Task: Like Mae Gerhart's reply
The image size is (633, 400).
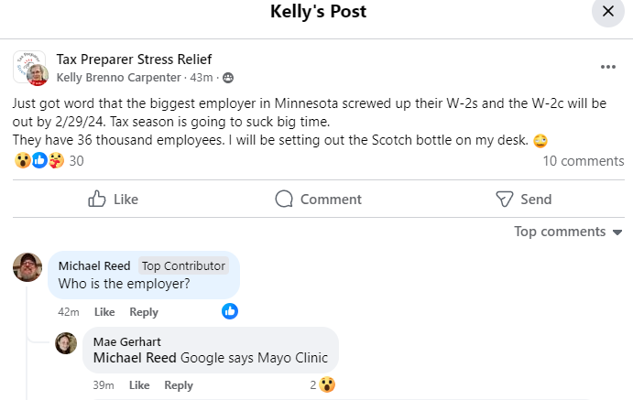Action: click(139, 385)
